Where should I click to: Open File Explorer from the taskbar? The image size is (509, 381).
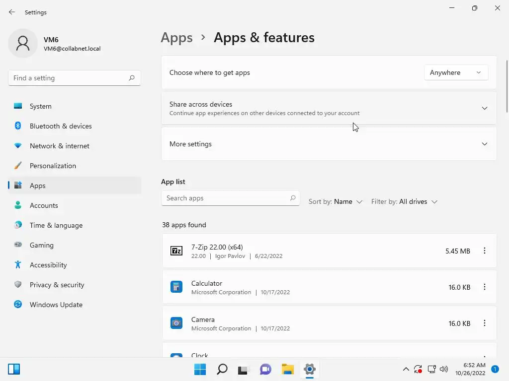tap(288, 369)
